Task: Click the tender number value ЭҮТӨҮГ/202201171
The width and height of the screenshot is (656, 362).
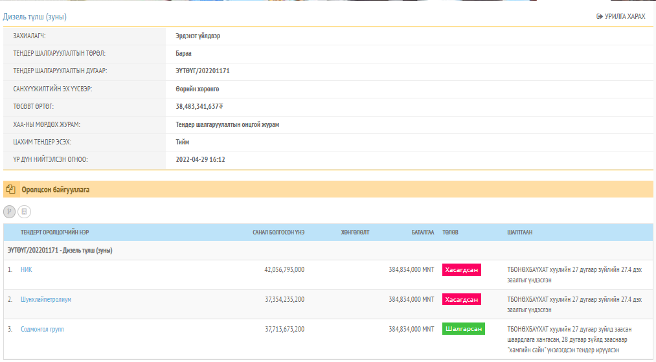Action: (203, 71)
